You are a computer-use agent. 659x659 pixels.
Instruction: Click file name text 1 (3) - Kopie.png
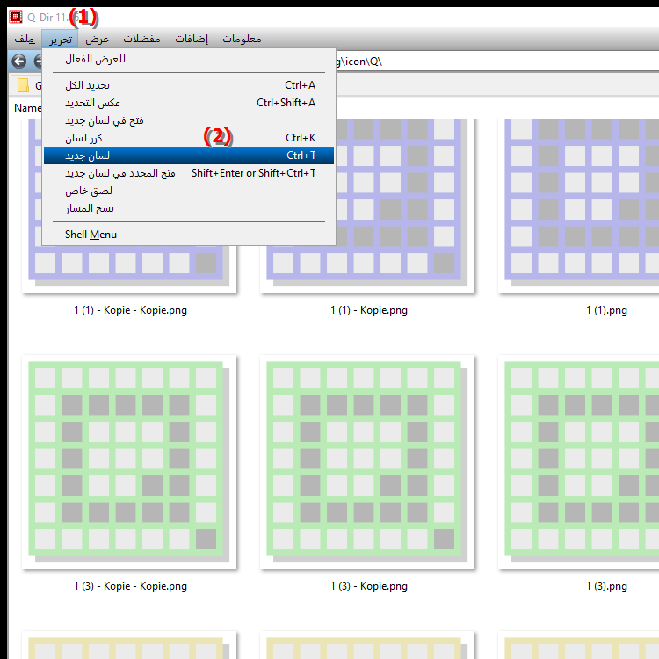click(368, 586)
